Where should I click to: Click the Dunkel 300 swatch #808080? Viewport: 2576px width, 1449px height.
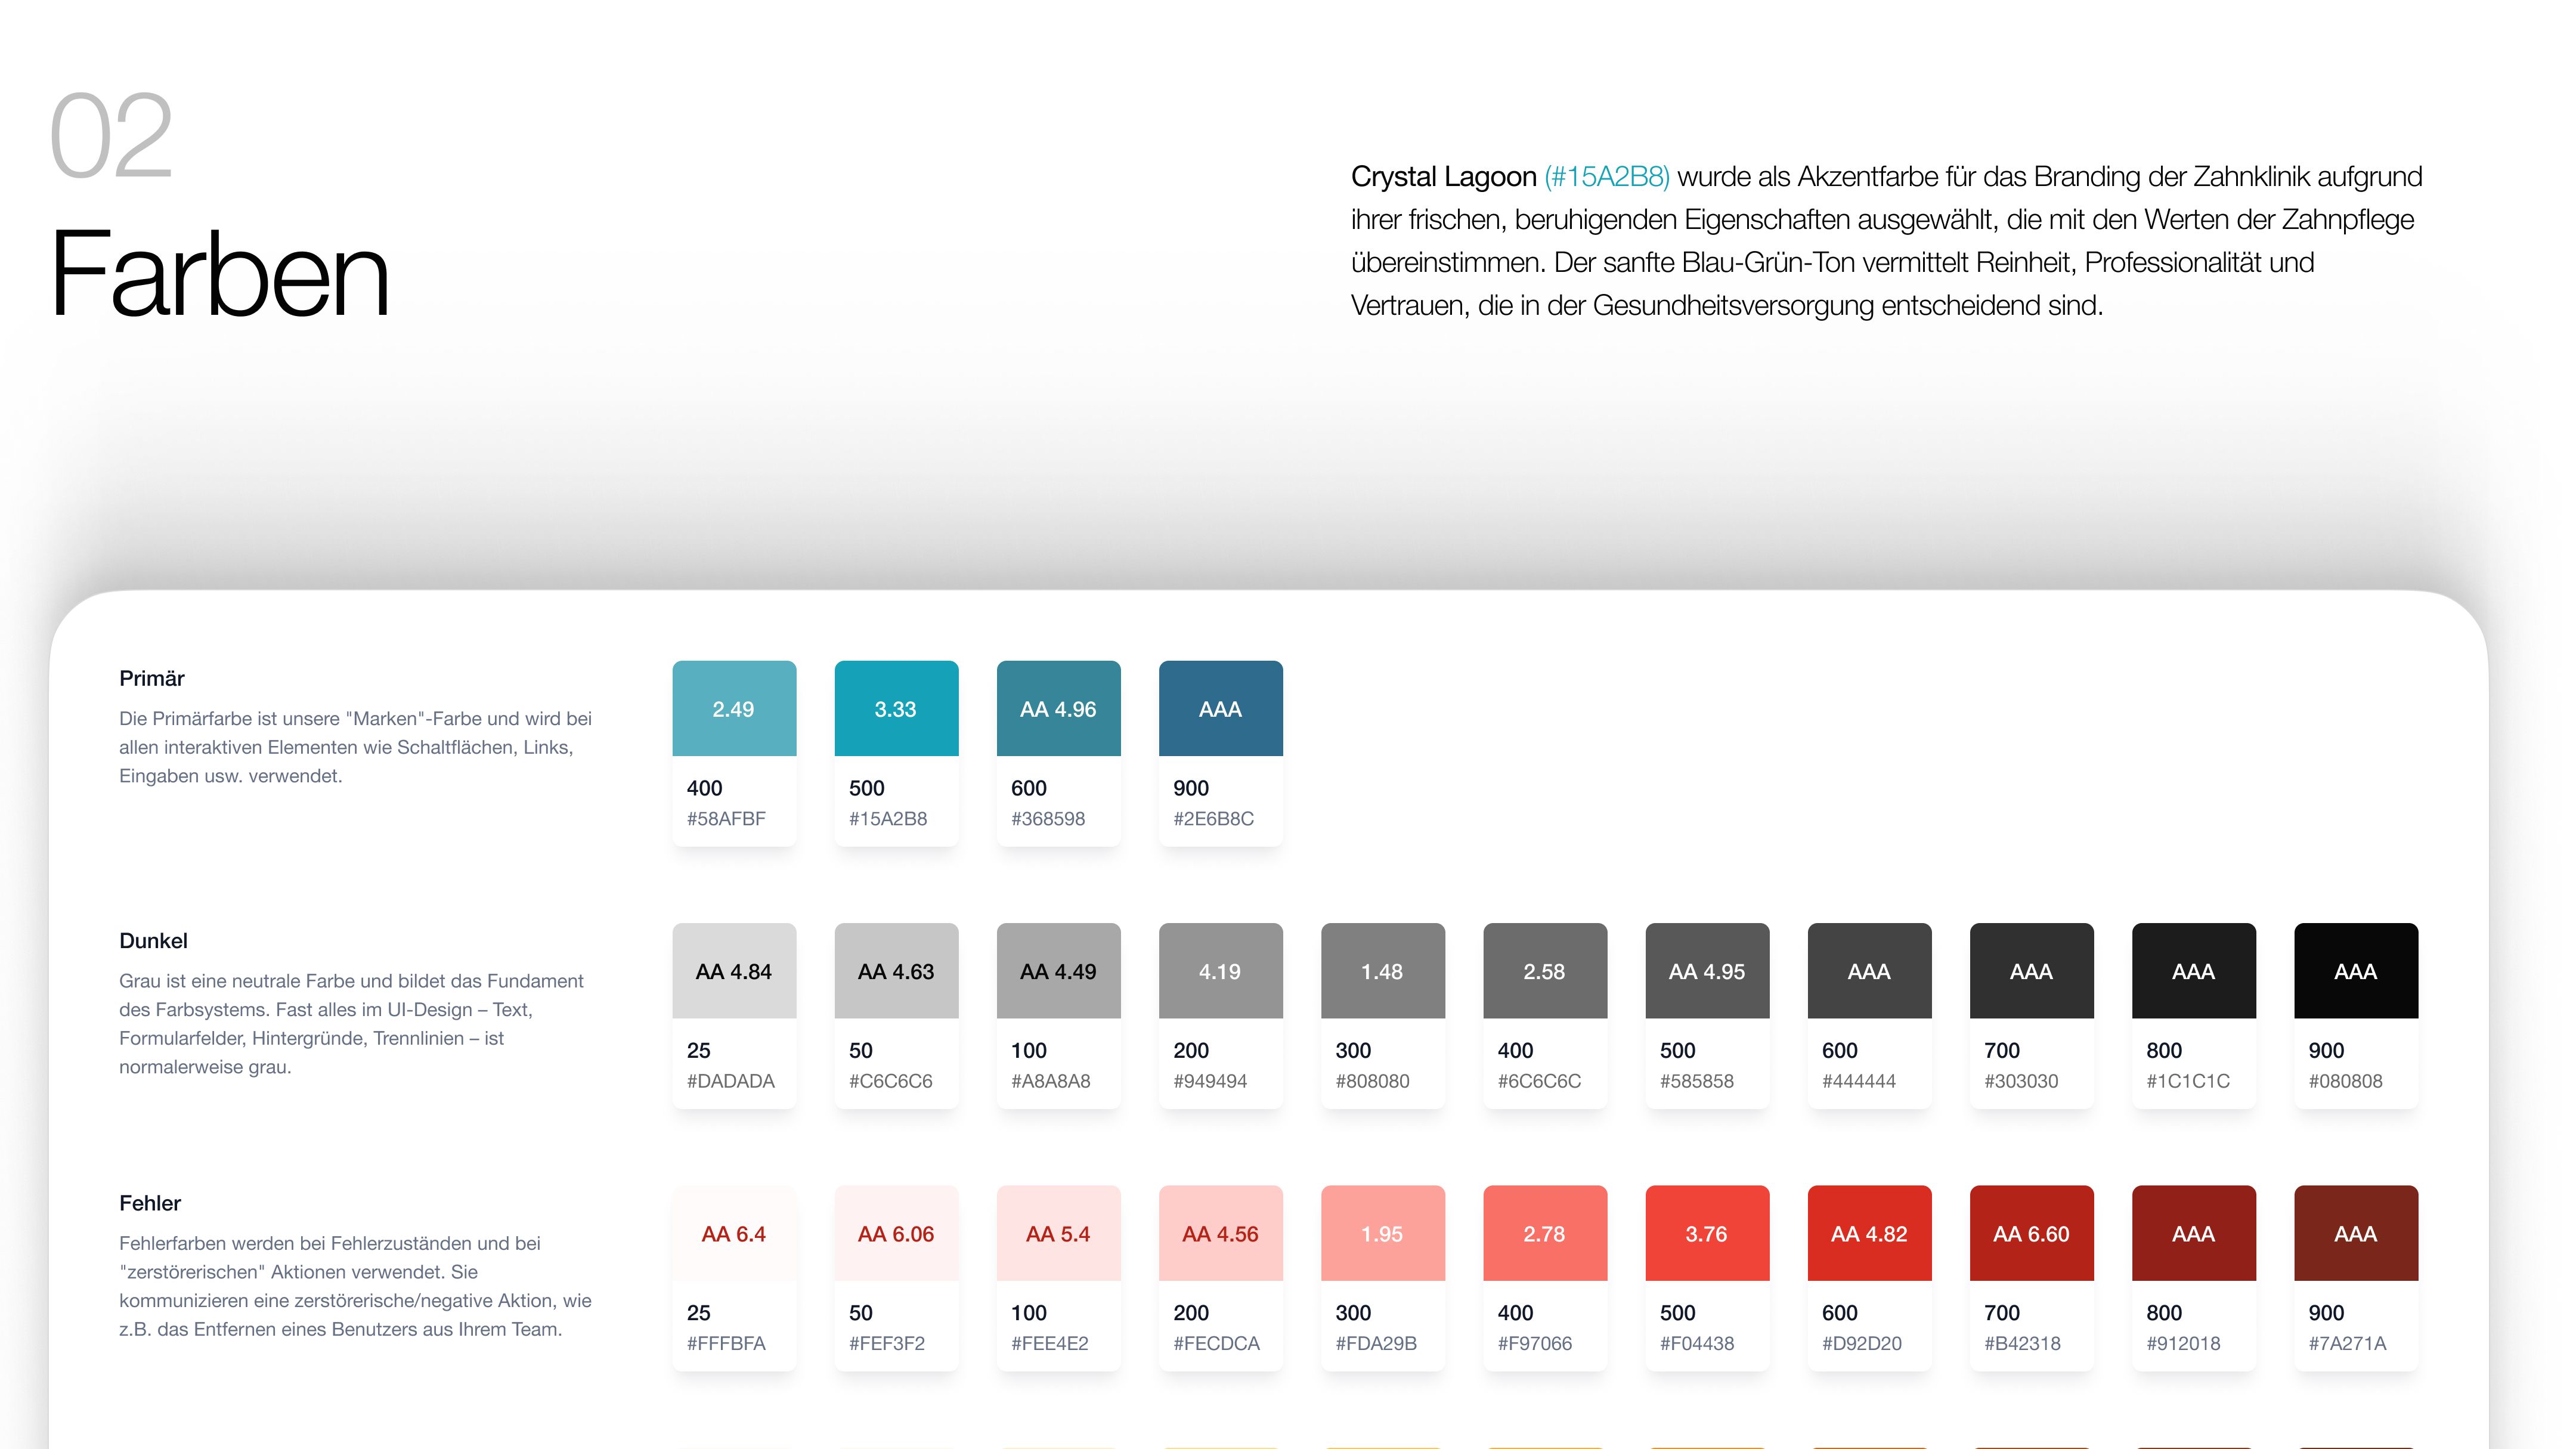(1382, 970)
